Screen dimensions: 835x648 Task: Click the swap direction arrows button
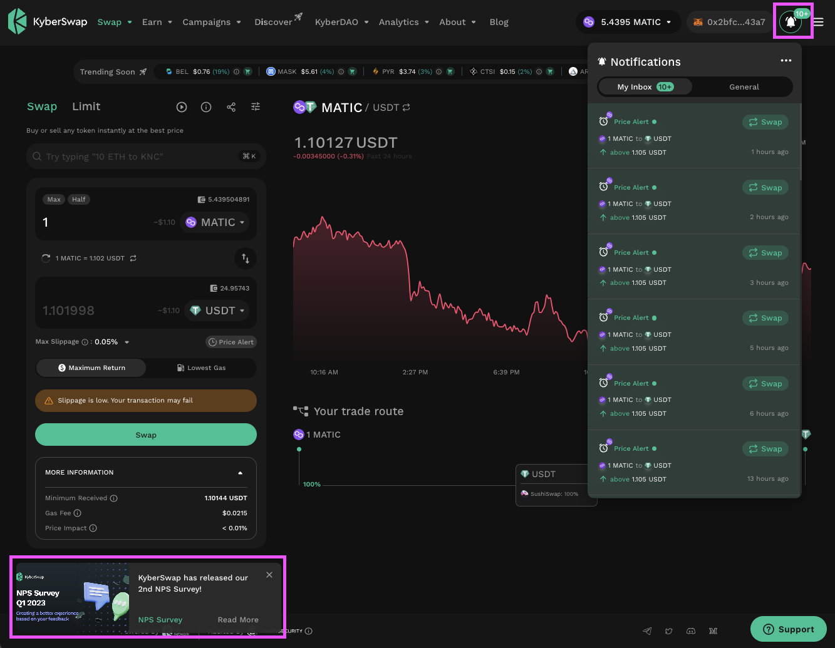click(246, 258)
